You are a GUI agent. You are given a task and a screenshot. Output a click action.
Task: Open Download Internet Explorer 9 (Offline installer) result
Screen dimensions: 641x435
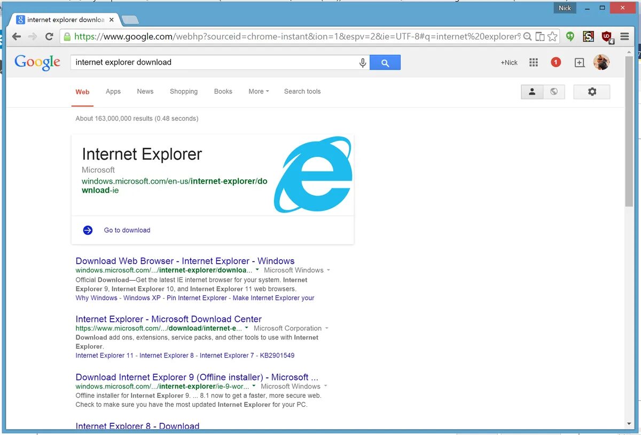point(197,377)
